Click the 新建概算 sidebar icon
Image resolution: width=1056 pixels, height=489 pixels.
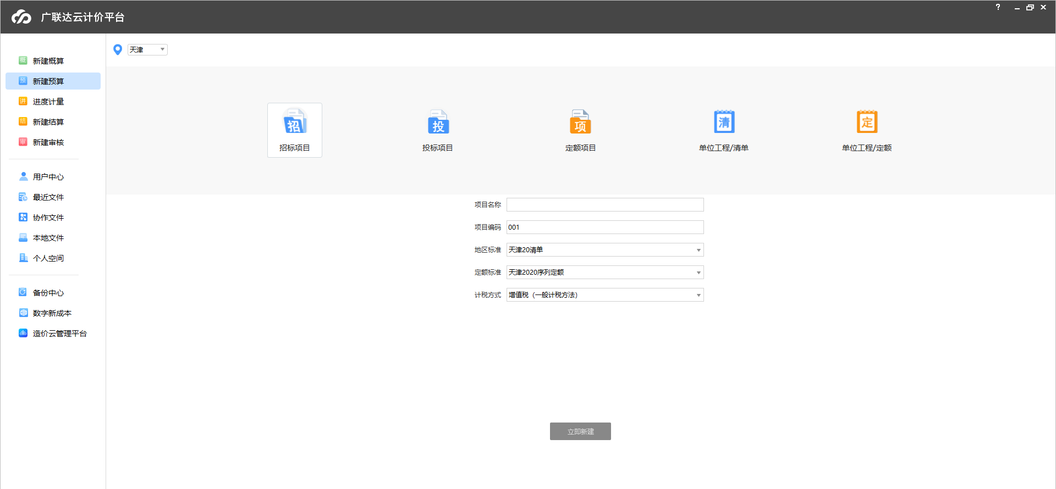tap(23, 60)
